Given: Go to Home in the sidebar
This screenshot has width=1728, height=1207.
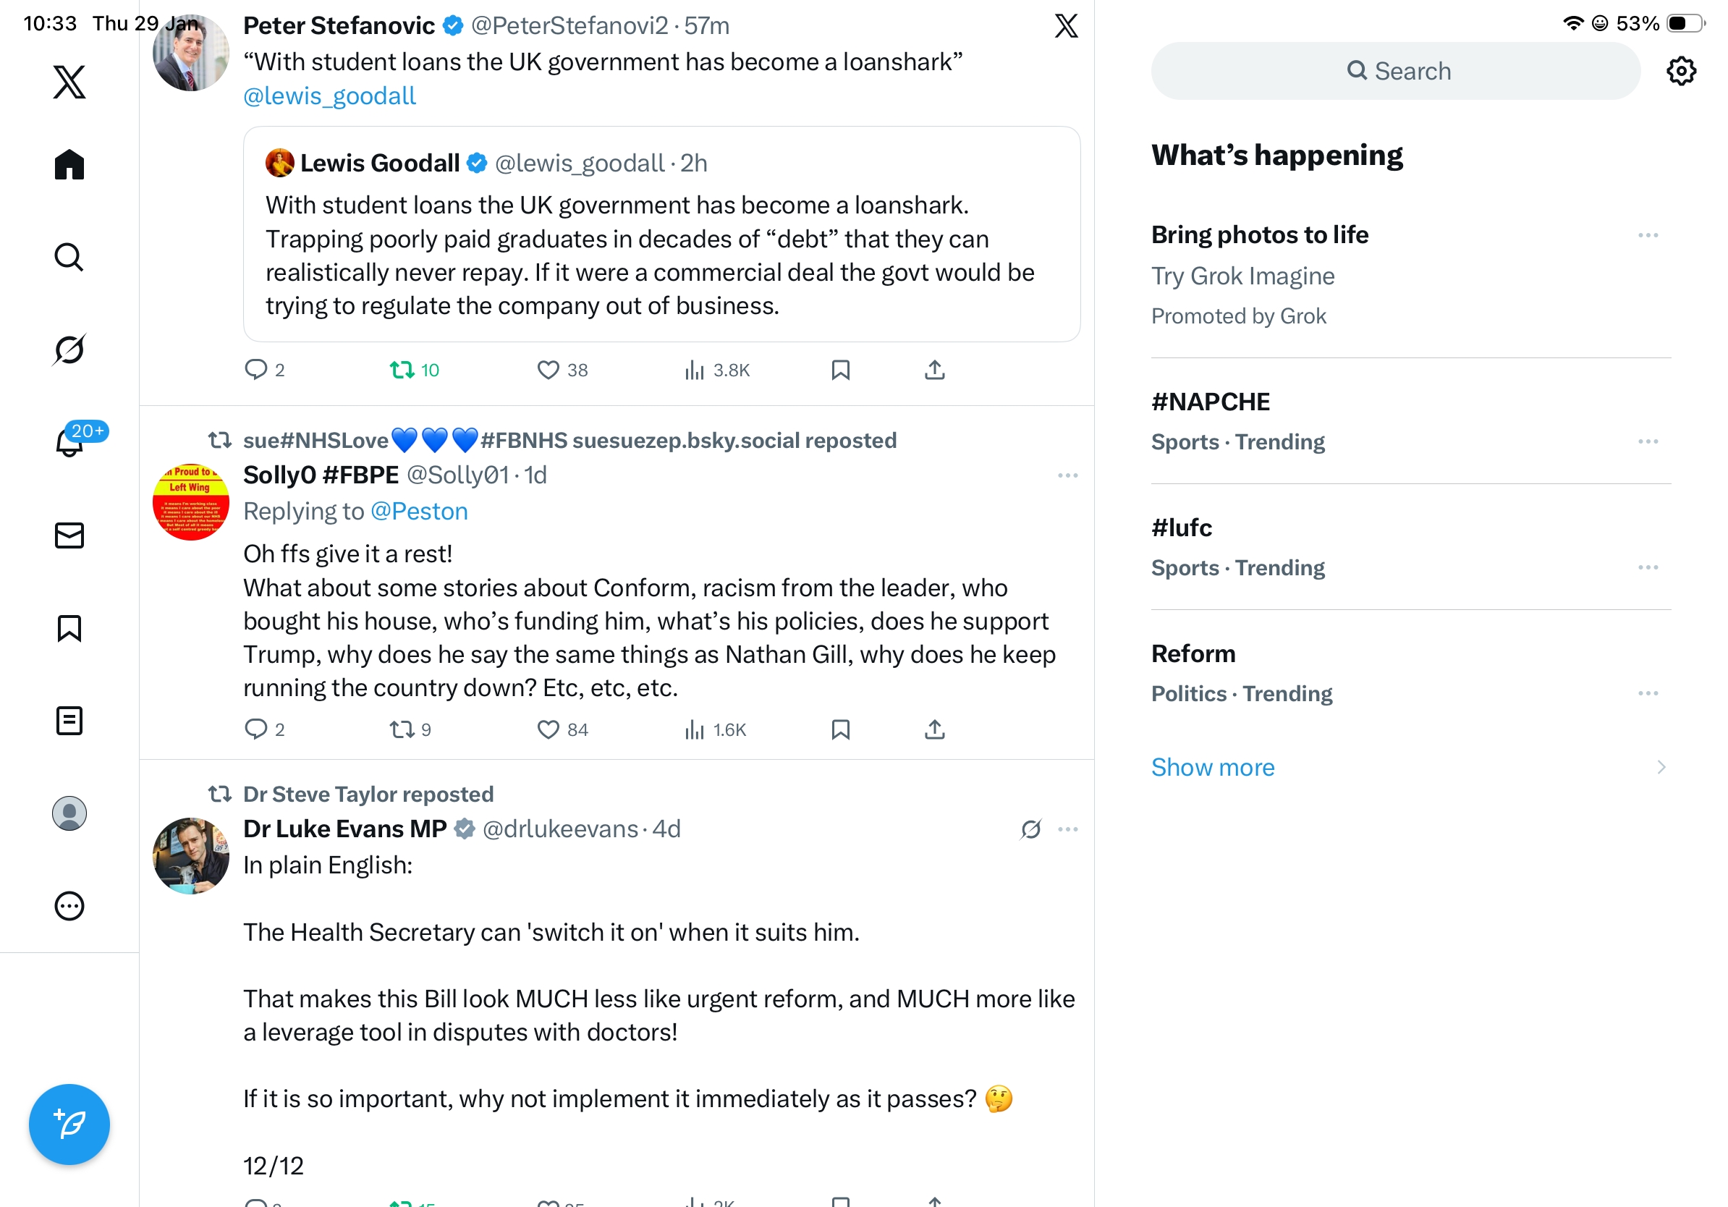Looking at the screenshot, I should [69, 164].
